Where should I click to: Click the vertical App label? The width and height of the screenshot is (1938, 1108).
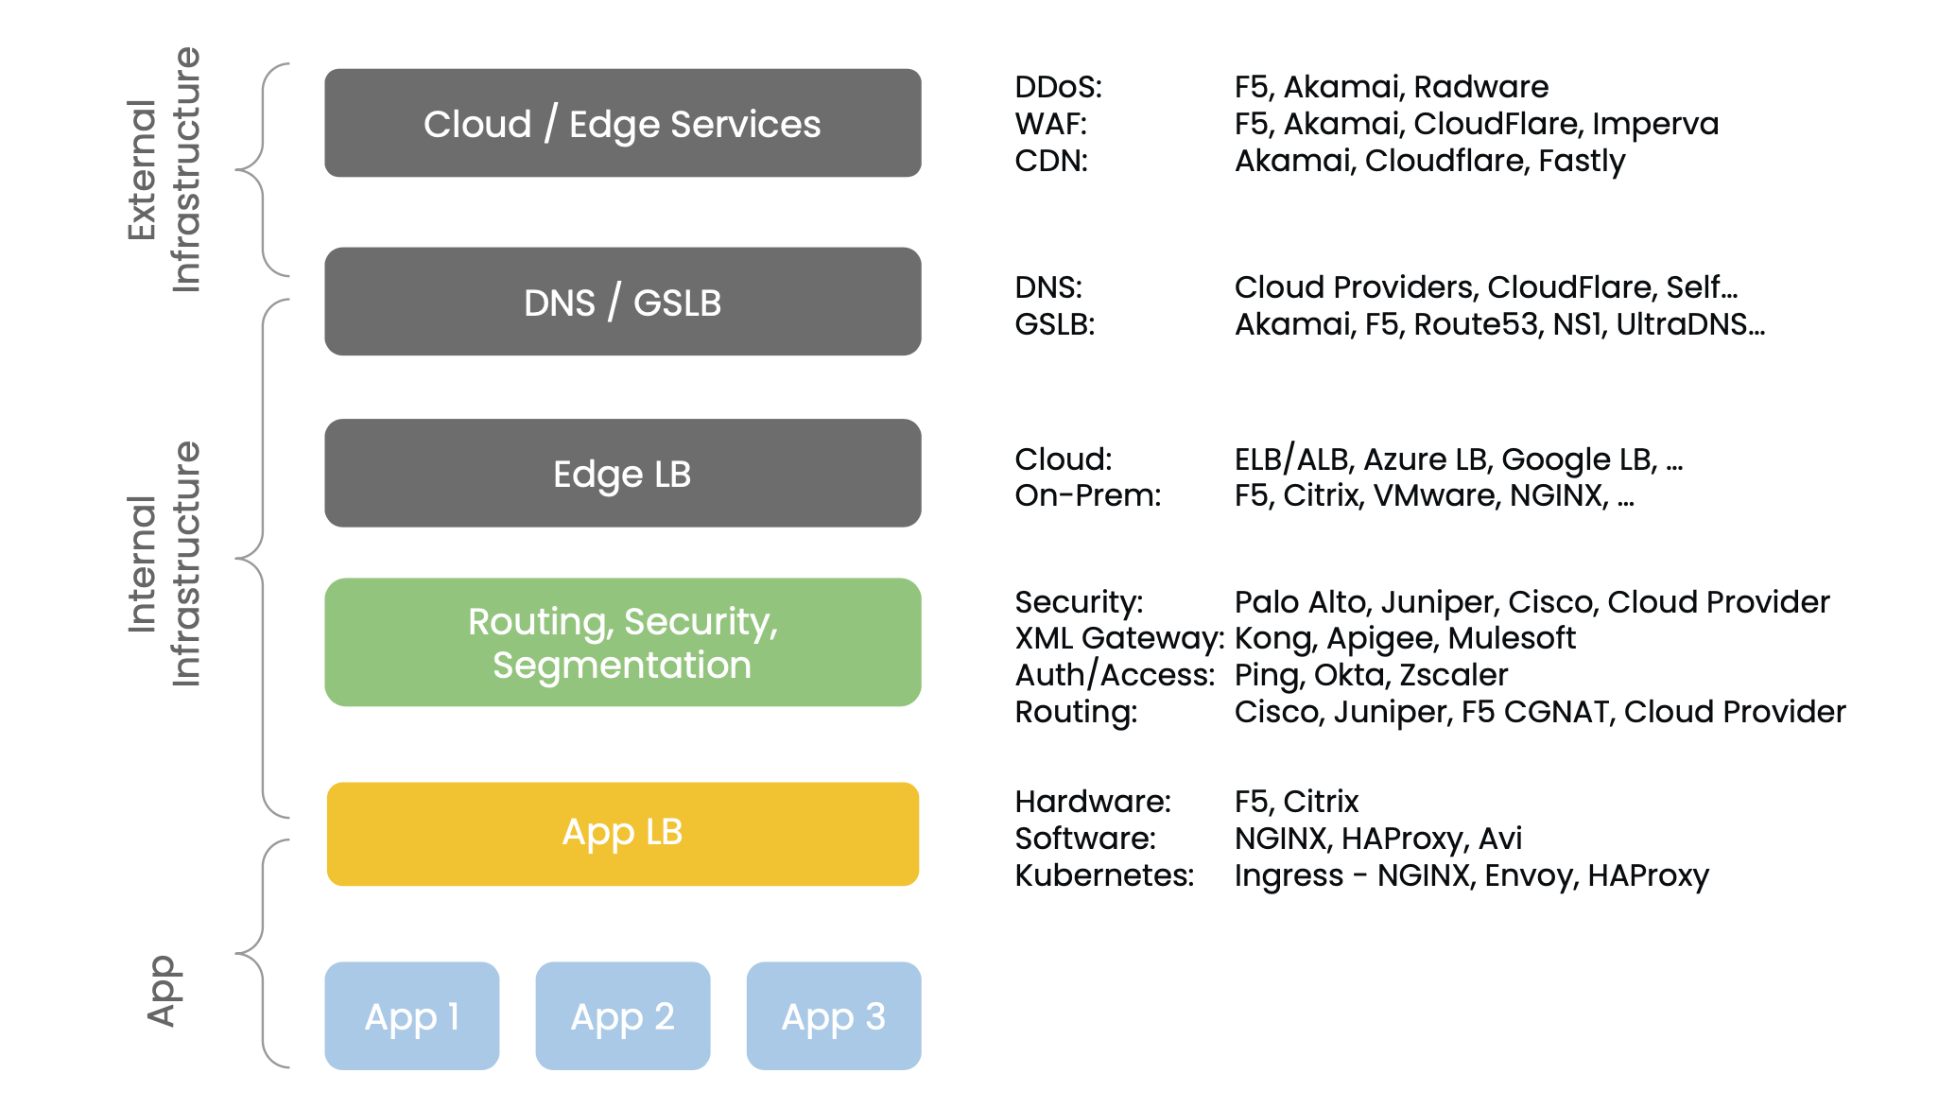click(x=162, y=990)
